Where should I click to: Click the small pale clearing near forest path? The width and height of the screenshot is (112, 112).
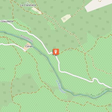point(66,18)
